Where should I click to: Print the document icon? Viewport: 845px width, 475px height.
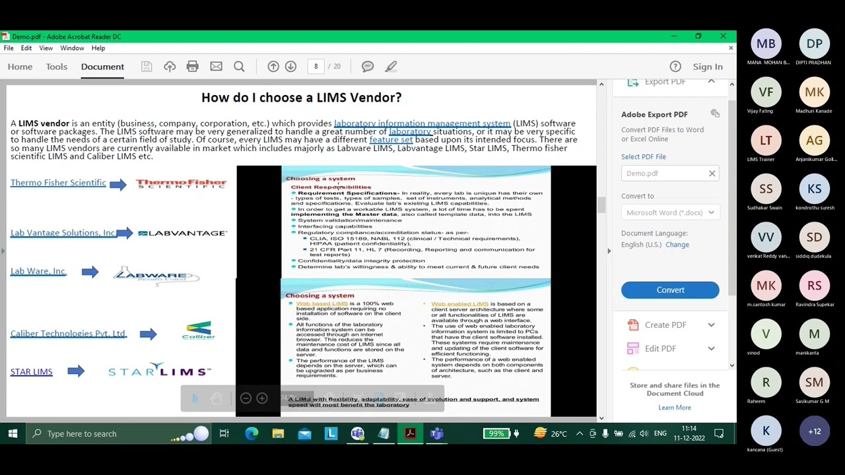192,67
